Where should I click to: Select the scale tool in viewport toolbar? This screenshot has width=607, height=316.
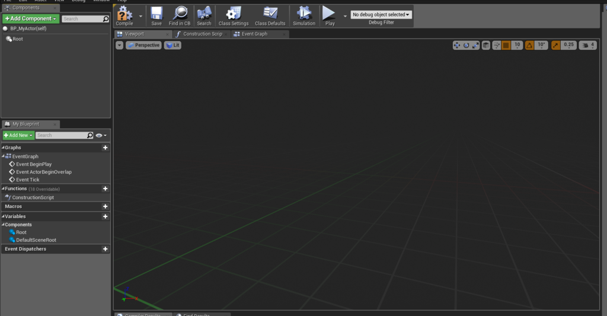(x=475, y=45)
